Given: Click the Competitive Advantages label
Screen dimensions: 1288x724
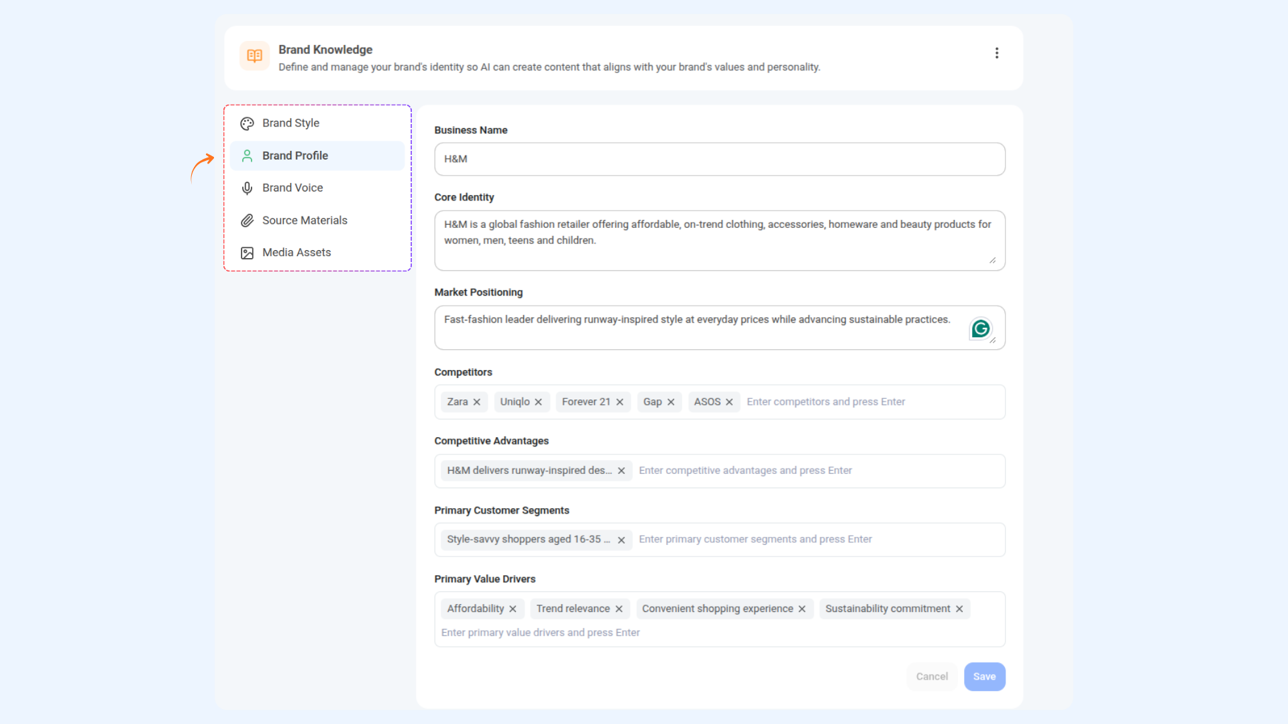Looking at the screenshot, I should (x=492, y=441).
